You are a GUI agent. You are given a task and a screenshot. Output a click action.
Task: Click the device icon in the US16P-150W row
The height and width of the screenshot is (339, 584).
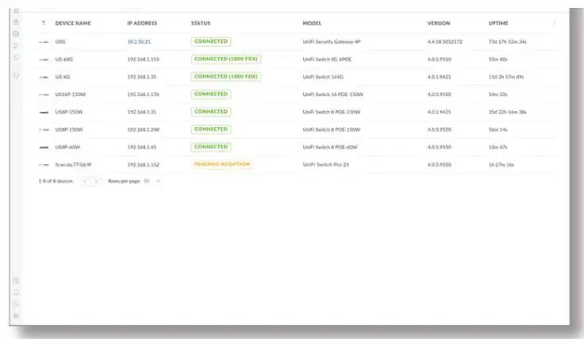(44, 94)
